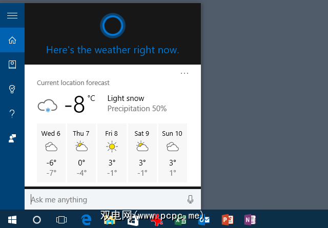
Task: Open OneNote from the taskbar
Action: click(x=250, y=220)
